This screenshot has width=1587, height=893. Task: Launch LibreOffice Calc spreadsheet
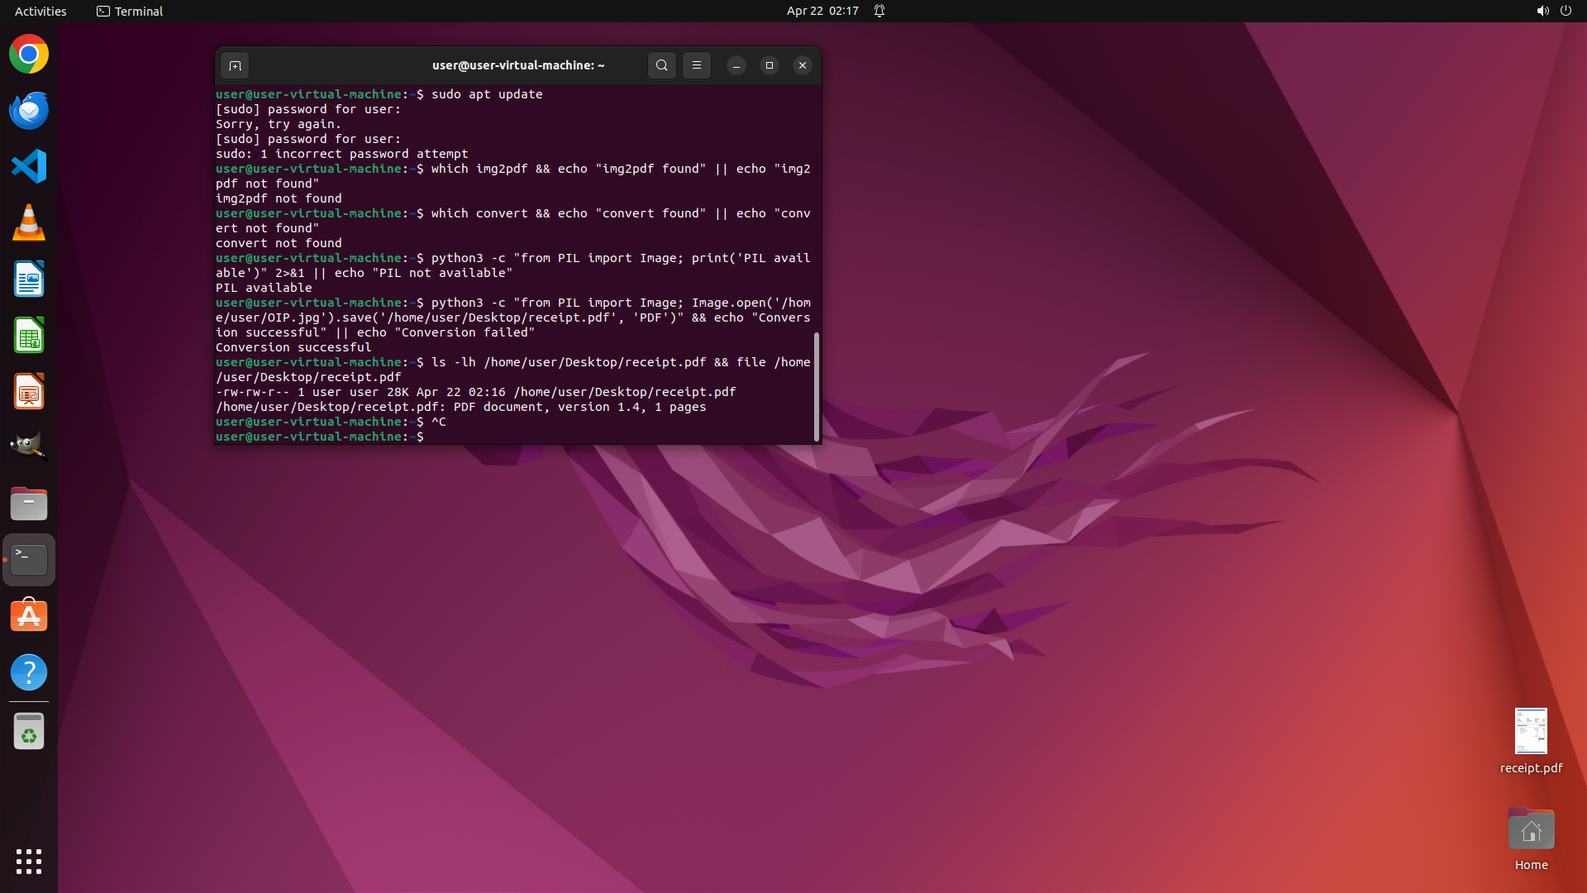pos(29,336)
